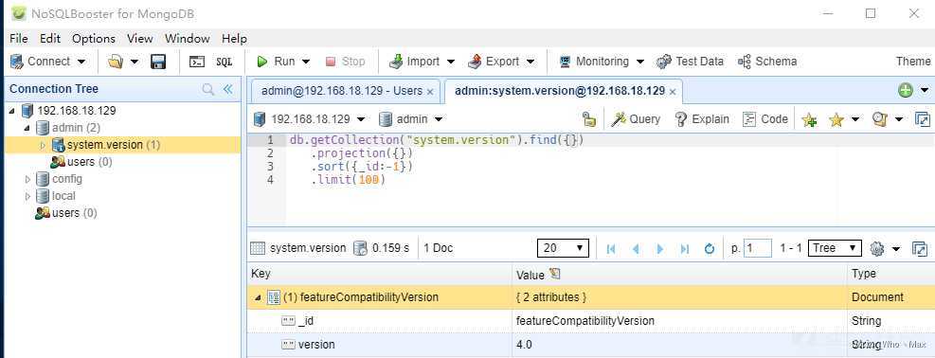
Task: Refresh the query results
Action: coord(709,249)
